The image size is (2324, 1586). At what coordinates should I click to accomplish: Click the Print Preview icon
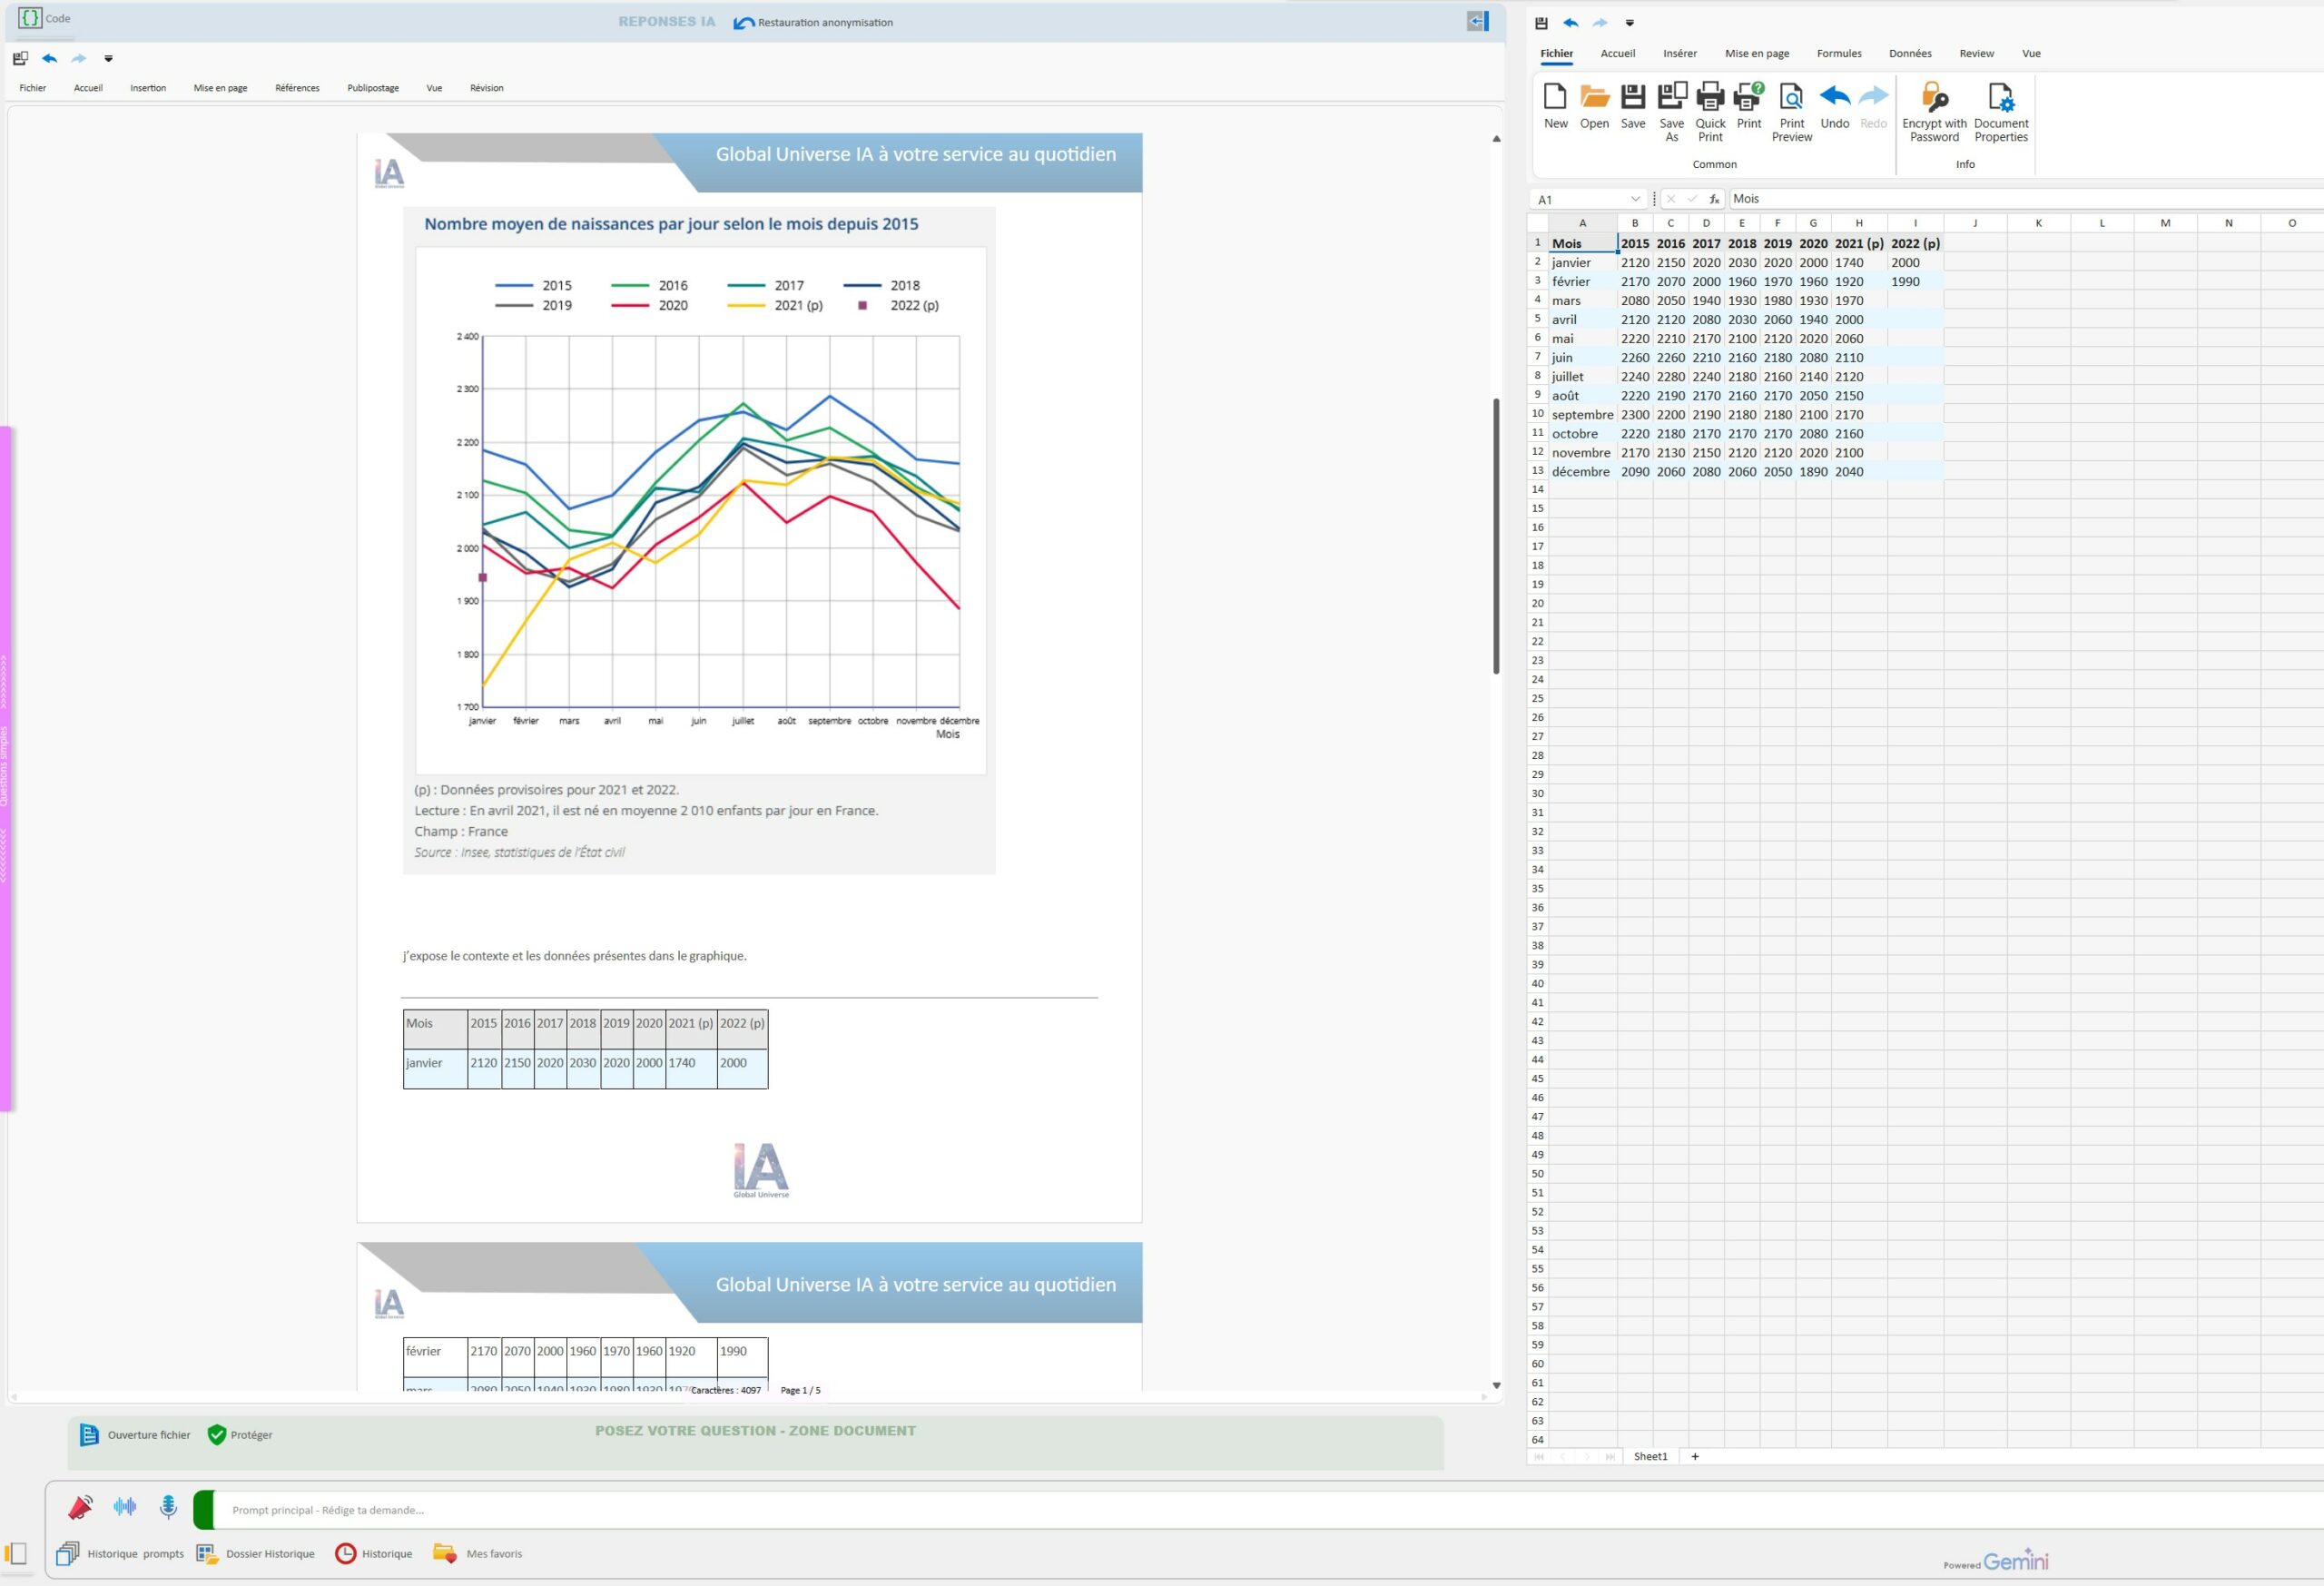1791,98
